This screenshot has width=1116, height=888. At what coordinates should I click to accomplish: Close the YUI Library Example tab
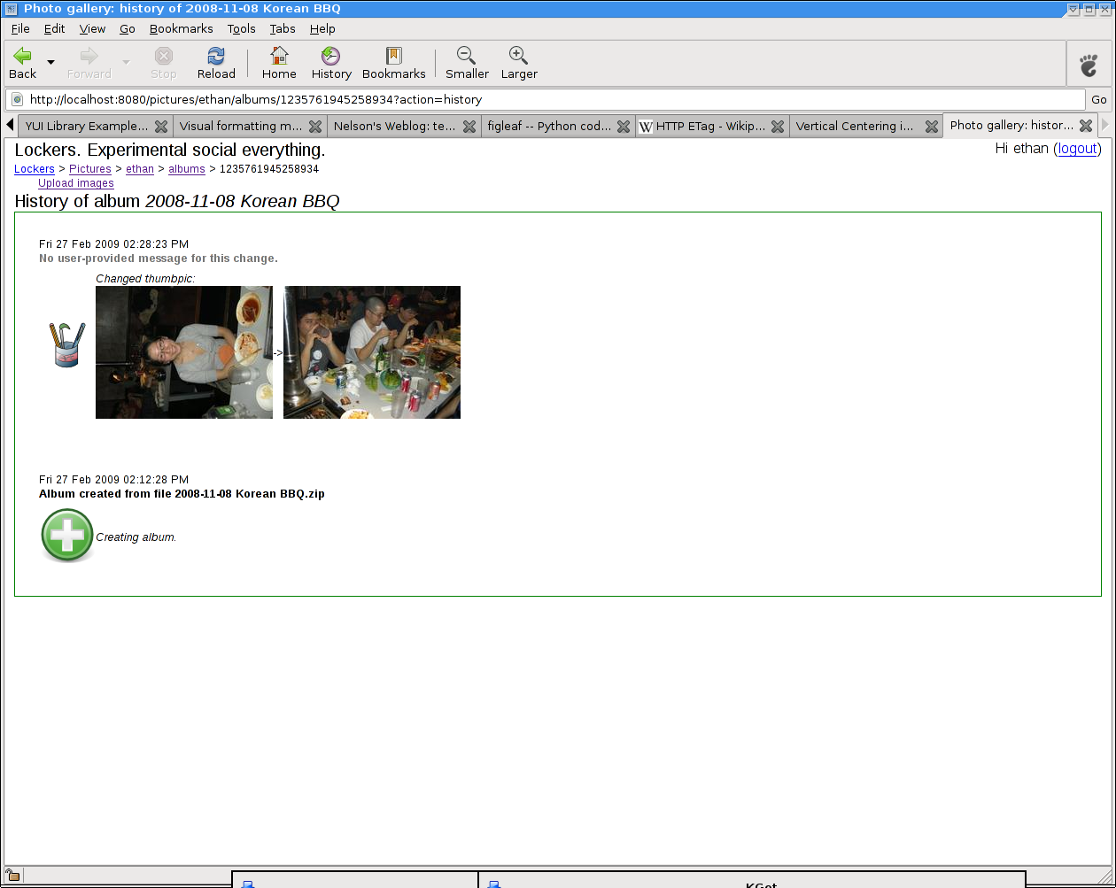(x=161, y=127)
